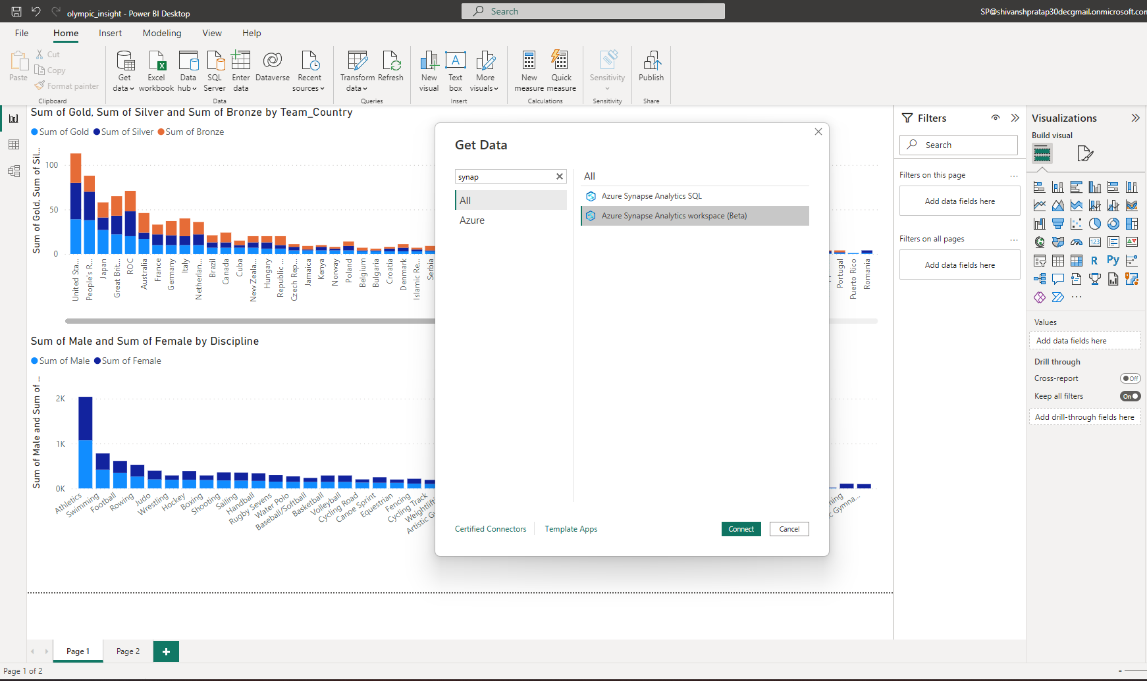Undo the last action in title bar
The height and width of the screenshot is (681, 1147).
[36, 12]
